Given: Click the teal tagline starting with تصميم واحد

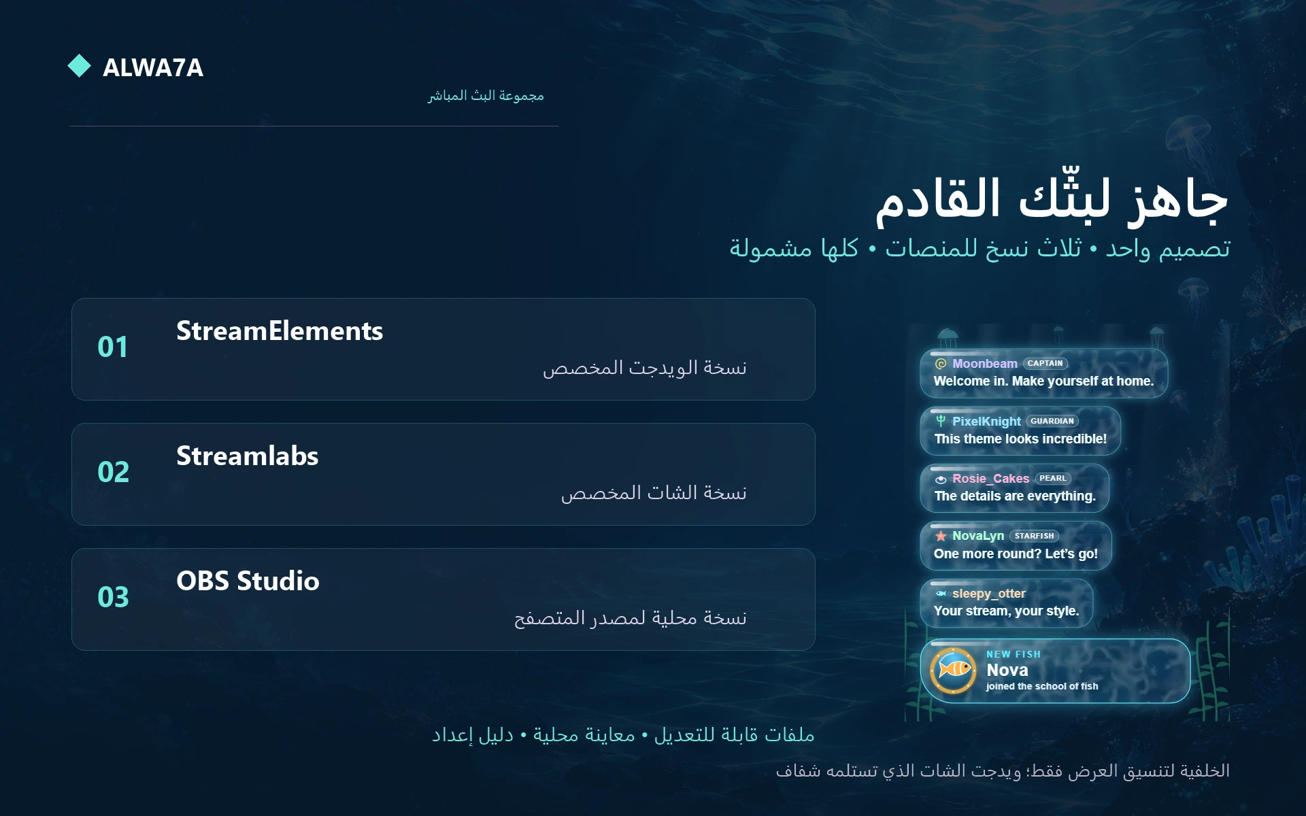Looking at the screenshot, I should [x=979, y=248].
